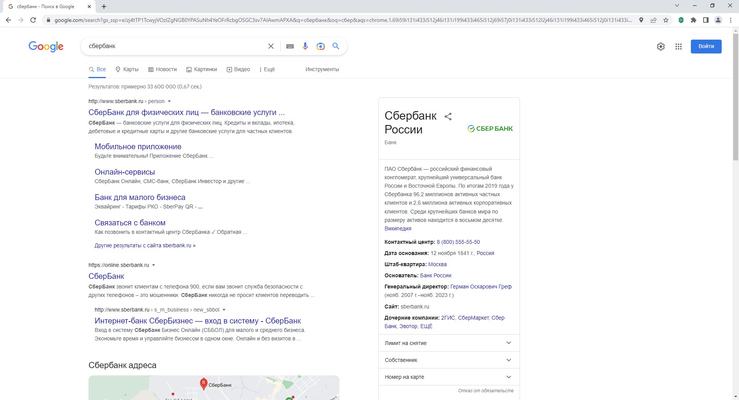The width and height of the screenshot is (739, 400).
Task: Open a new browser tab
Action: [x=104, y=7]
